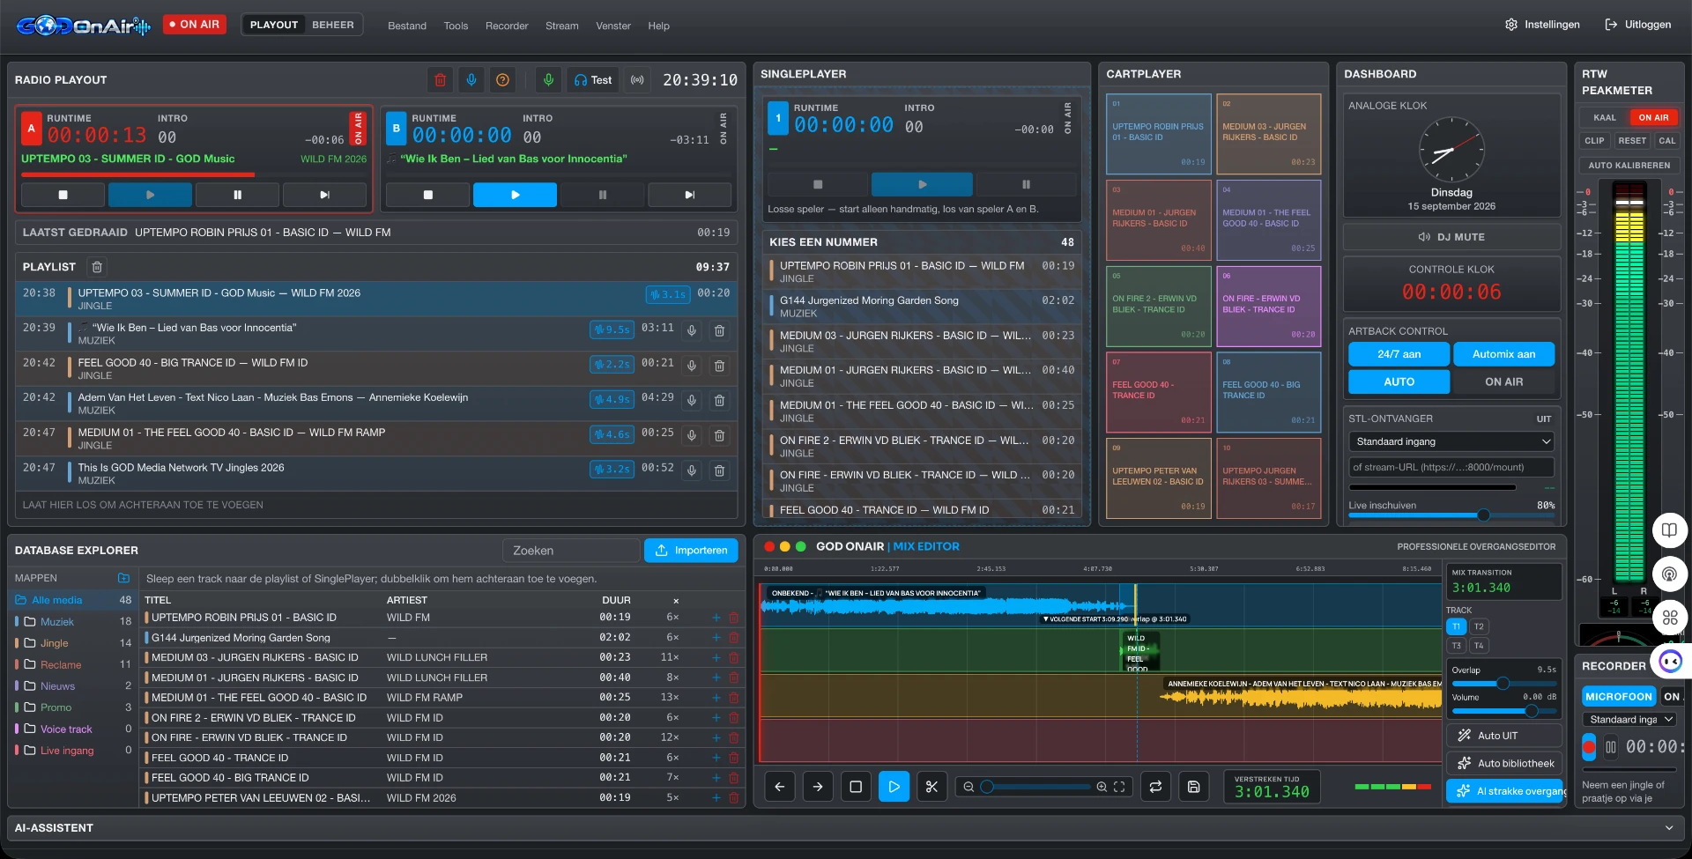The width and height of the screenshot is (1692, 859).
Task: Click the orange help icon in Radio Playout header
Action: coord(502,80)
